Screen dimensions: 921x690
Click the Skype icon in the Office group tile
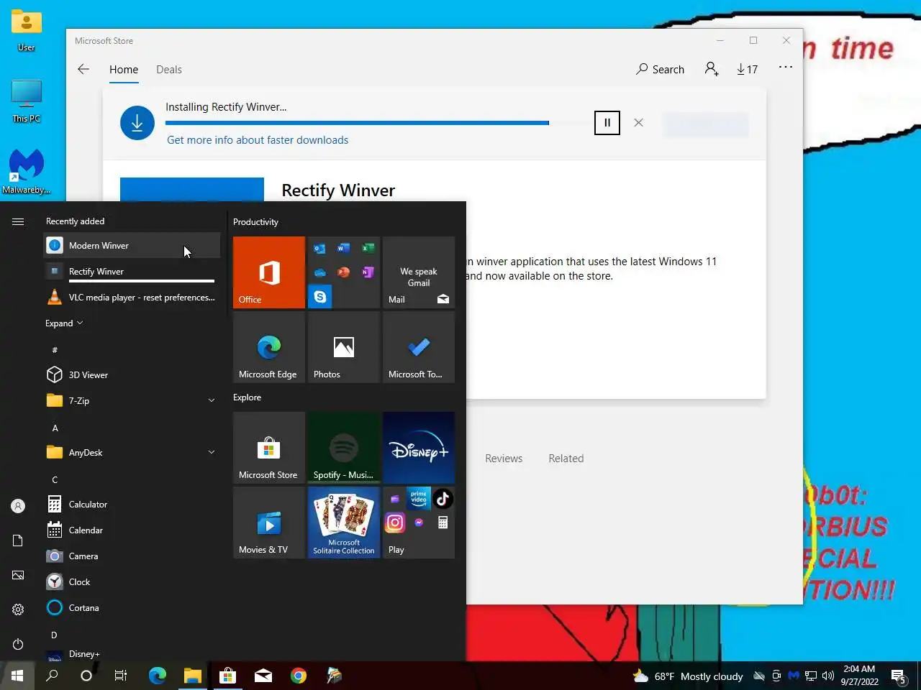click(x=320, y=296)
